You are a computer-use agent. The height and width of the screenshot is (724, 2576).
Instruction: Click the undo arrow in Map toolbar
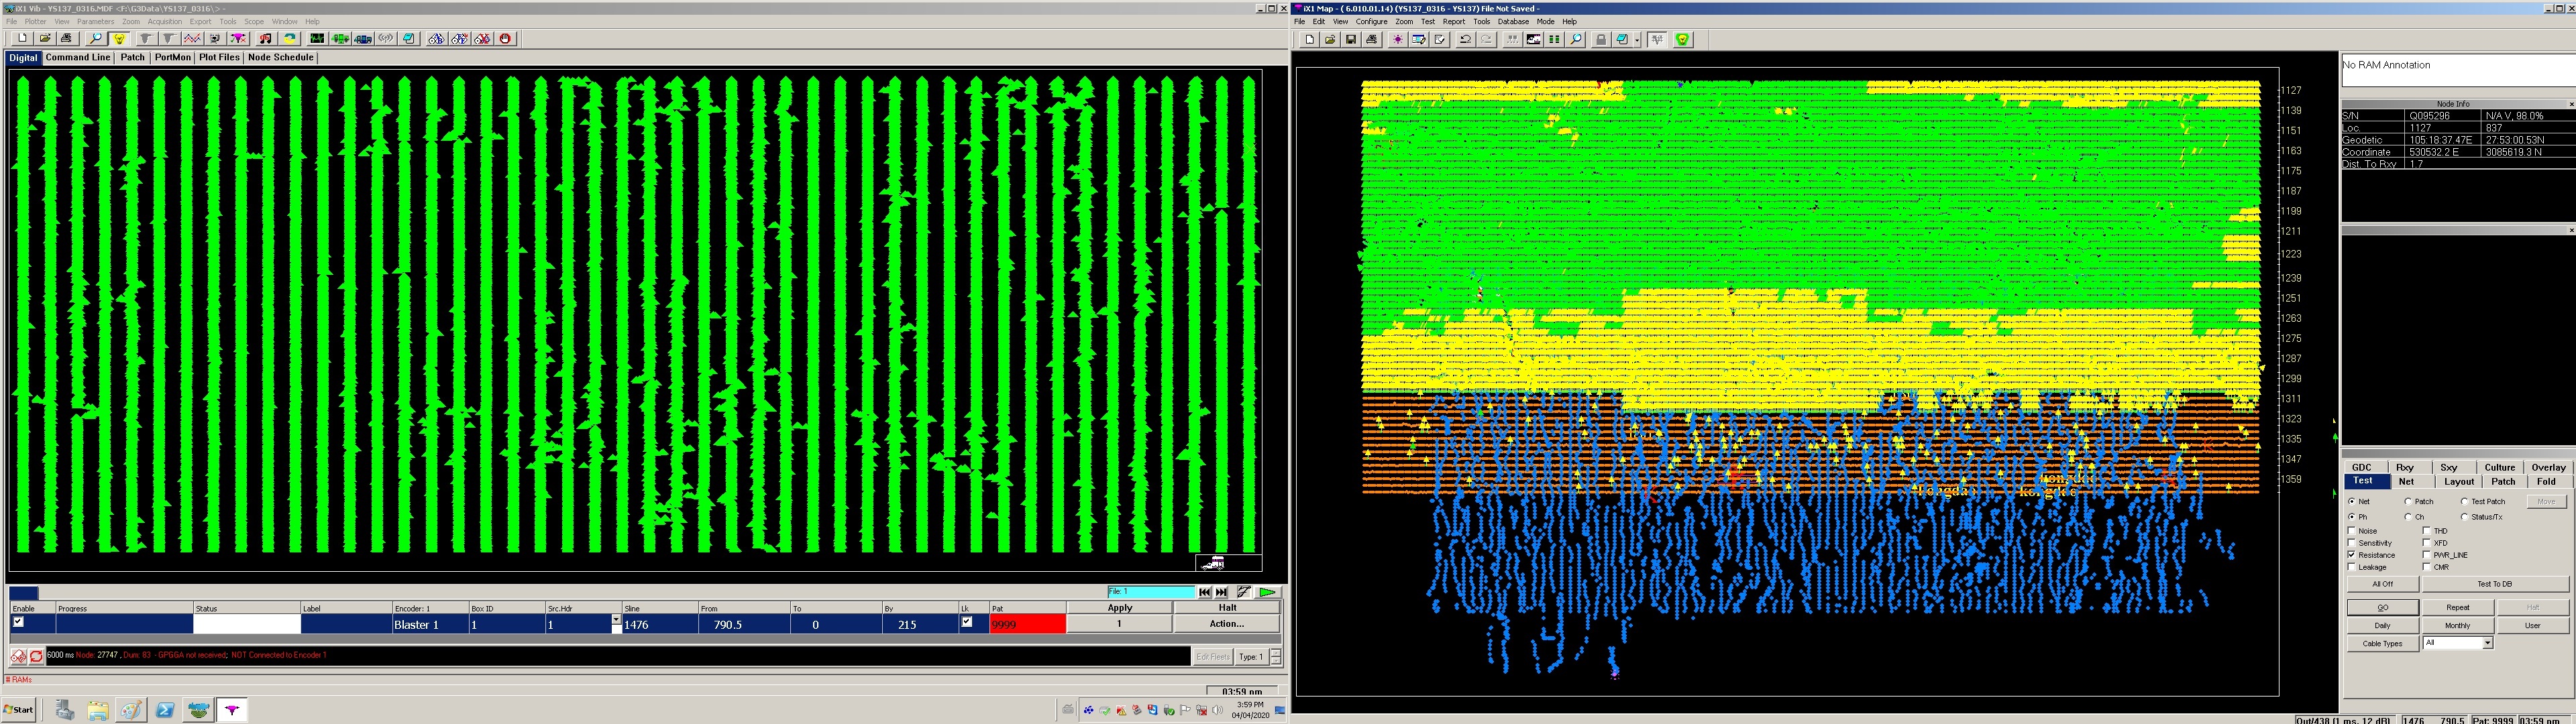pos(1465,40)
